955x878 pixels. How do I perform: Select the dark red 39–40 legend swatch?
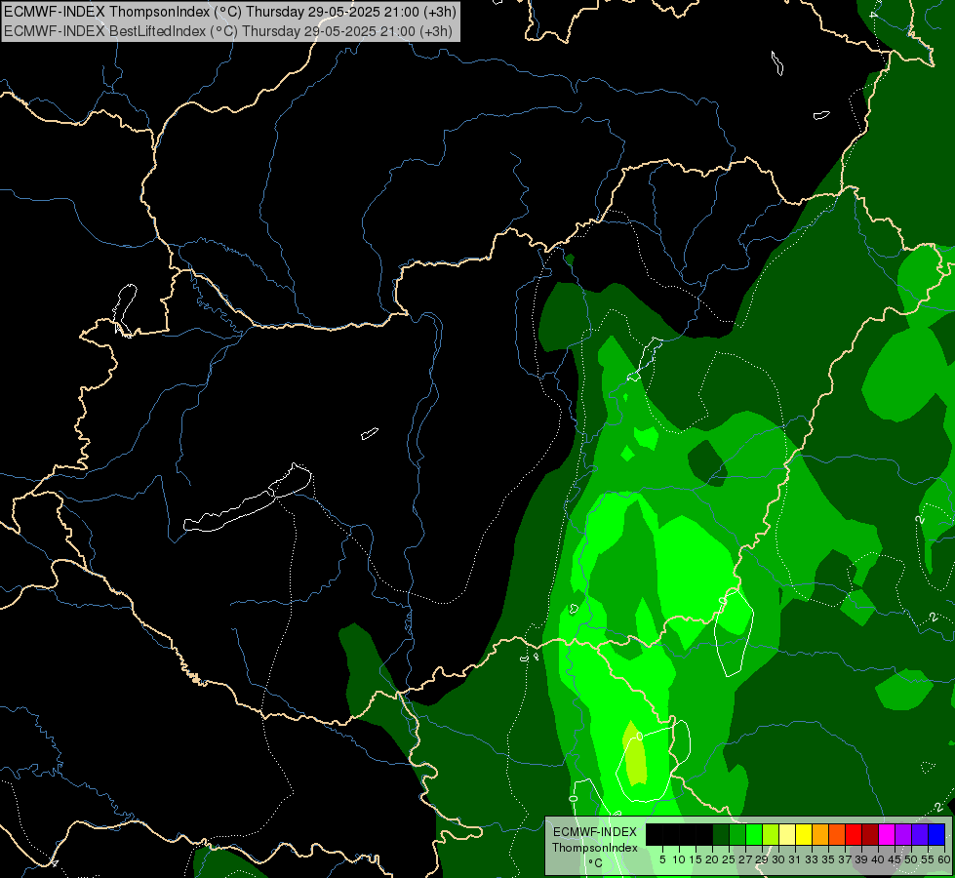coord(870,834)
